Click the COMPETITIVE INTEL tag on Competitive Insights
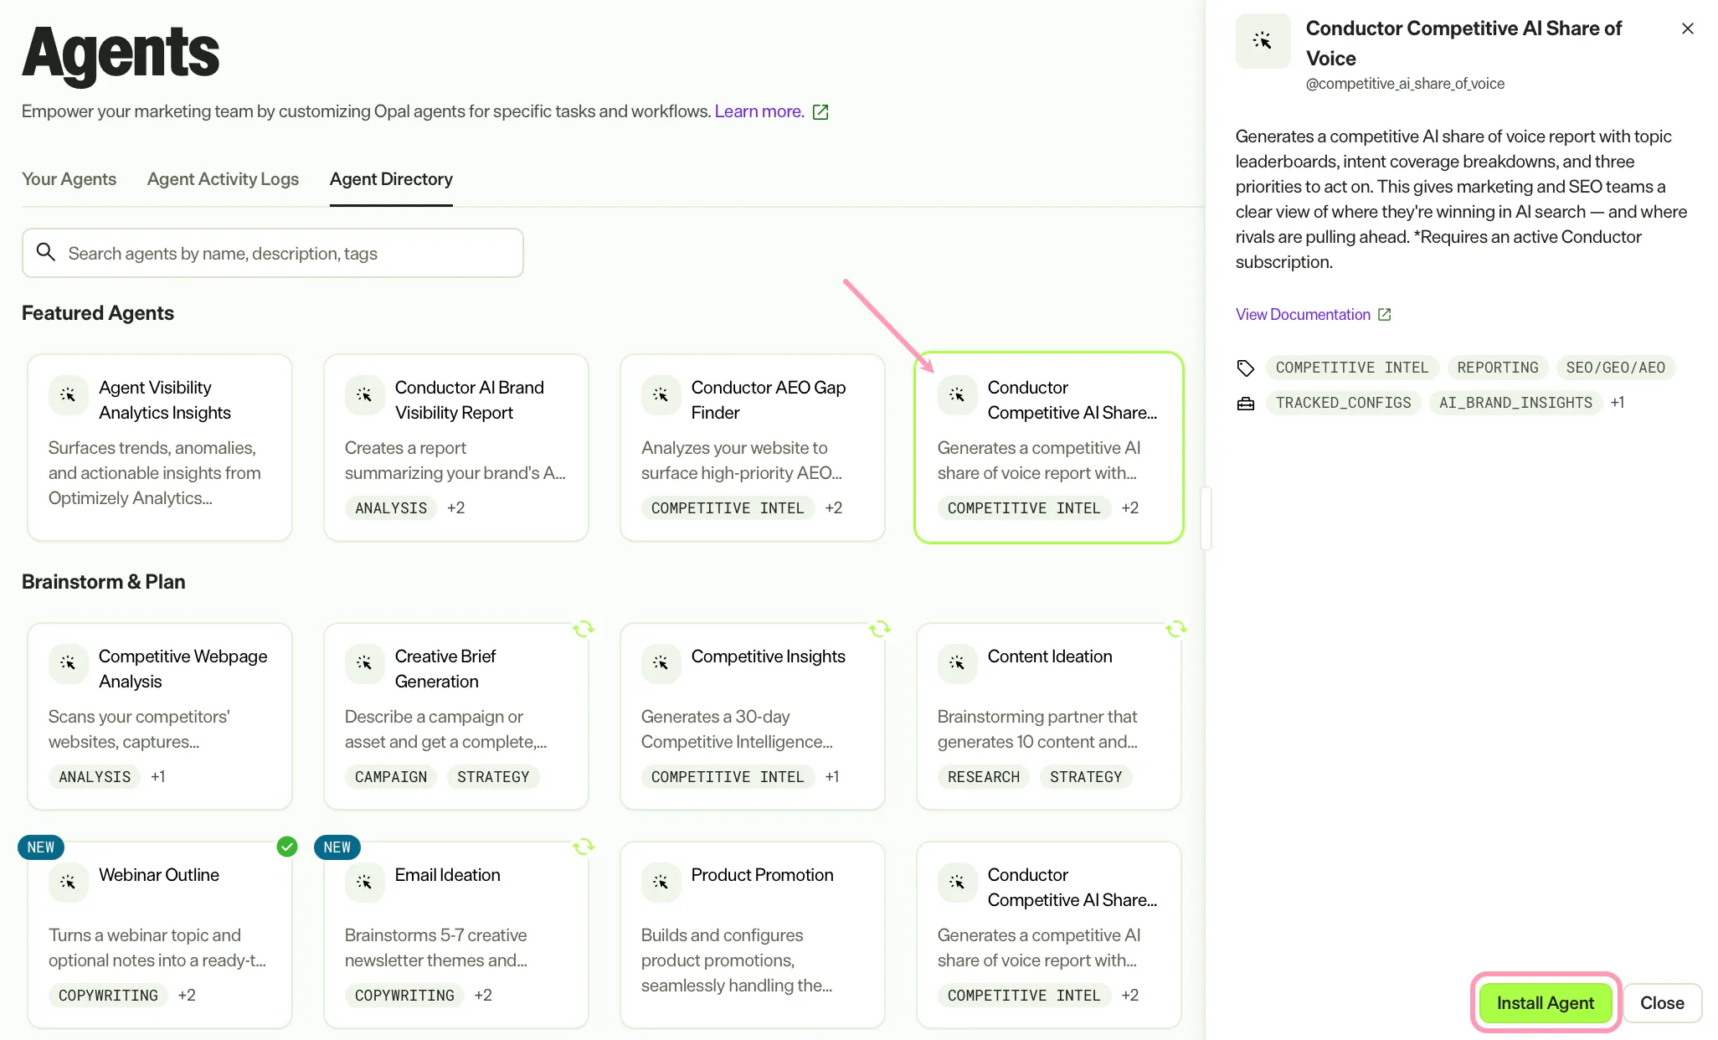Screen dimensions: 1718x1040 click(x=728, y=777)
